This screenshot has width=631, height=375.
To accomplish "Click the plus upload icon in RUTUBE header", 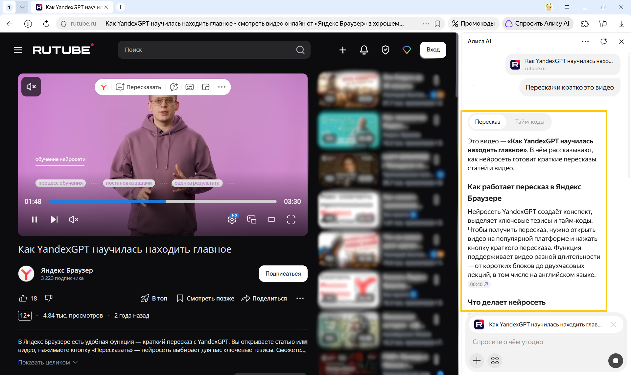I will [343, 50].
